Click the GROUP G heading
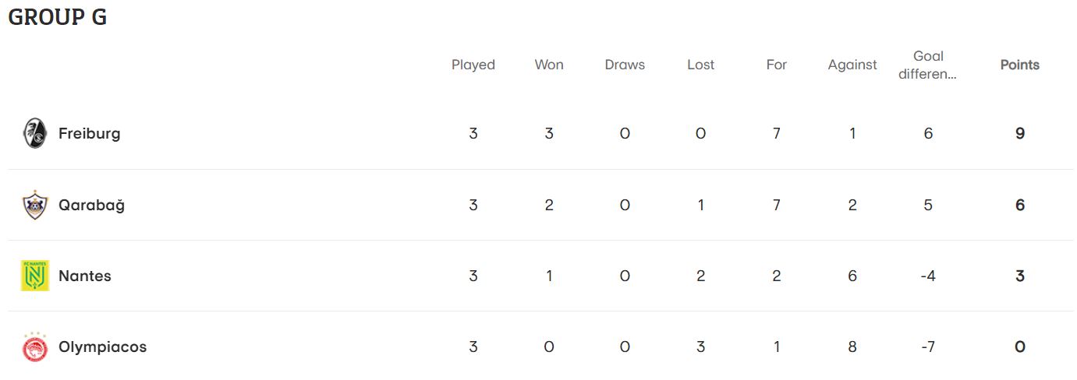The width and height of the screenshot is (1077, 380). coord(58,17)
